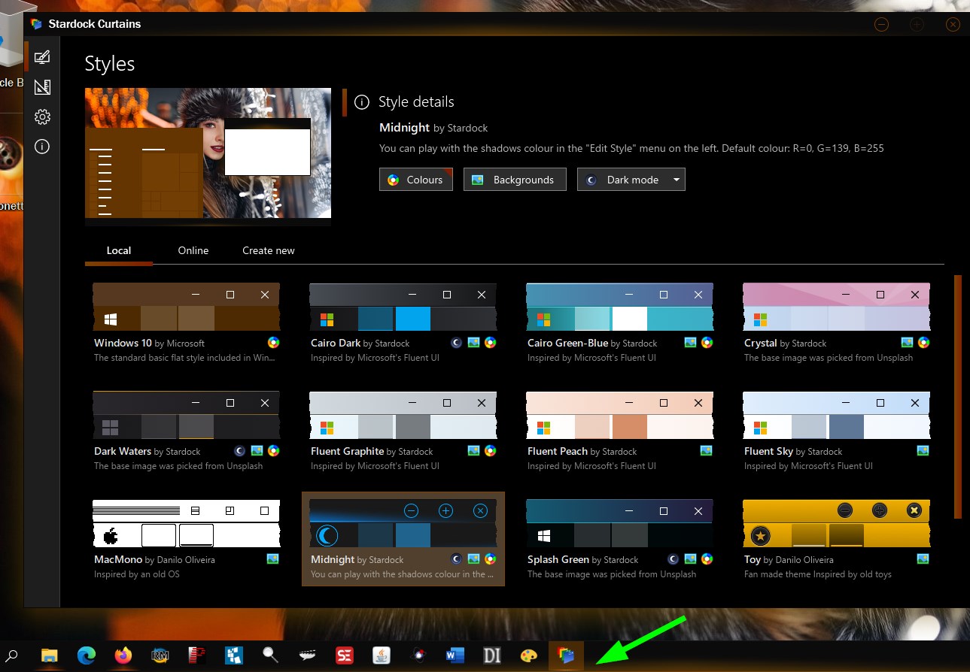Viewport: 970px width, 672px height.
Task: Click the Backgrounds button
Action: pyautogui.click(x=515, y=180)
